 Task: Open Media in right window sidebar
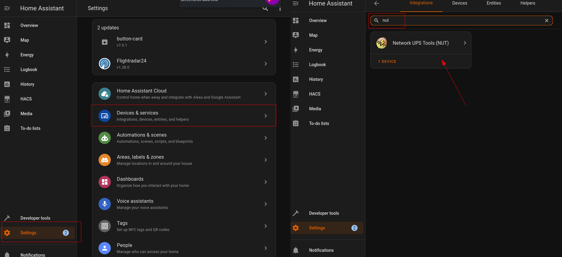coord(327,109)
